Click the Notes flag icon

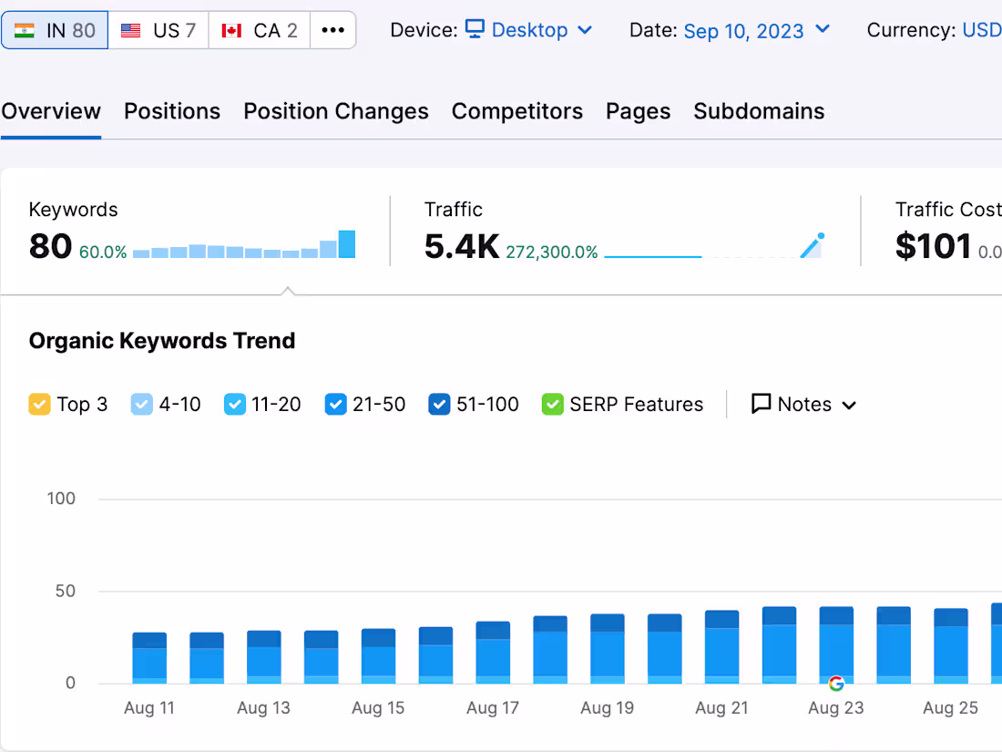click(x=762, y=403)
